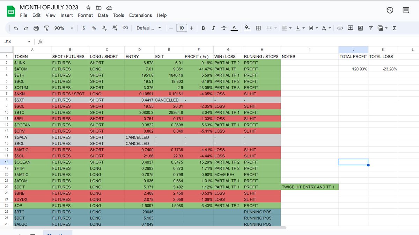This screenshot has height=235, width=419.
Task: Open comments panel icon
Action: [x=406, y=10]
